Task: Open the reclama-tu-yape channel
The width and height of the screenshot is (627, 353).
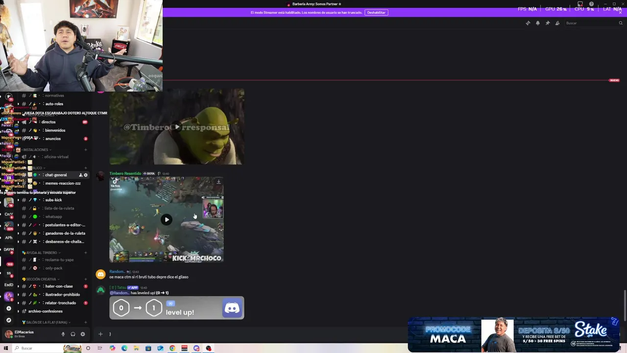Action: [54, 260]
